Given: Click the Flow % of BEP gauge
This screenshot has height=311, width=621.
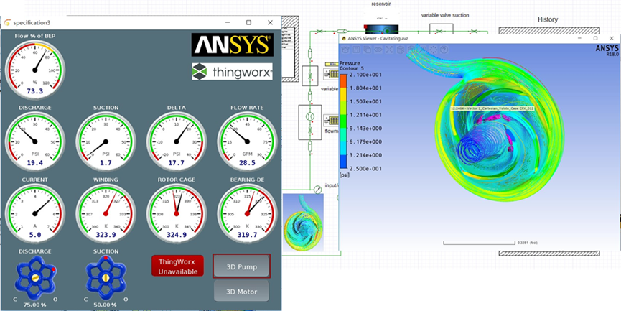Looking at the screenshot, I should tap(35, 70).
